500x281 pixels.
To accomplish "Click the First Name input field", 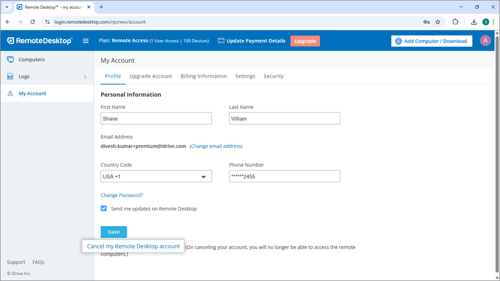I will coord(156,119).
